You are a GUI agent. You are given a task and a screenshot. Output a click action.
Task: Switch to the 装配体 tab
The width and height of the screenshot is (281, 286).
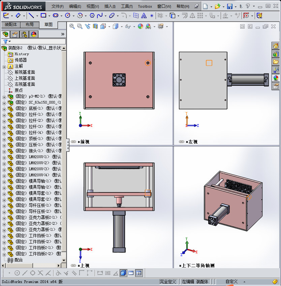11,25
